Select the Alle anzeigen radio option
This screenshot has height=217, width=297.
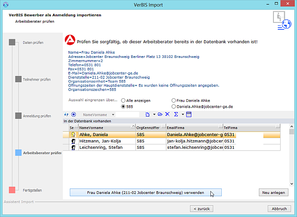click(x=123, y=100)
